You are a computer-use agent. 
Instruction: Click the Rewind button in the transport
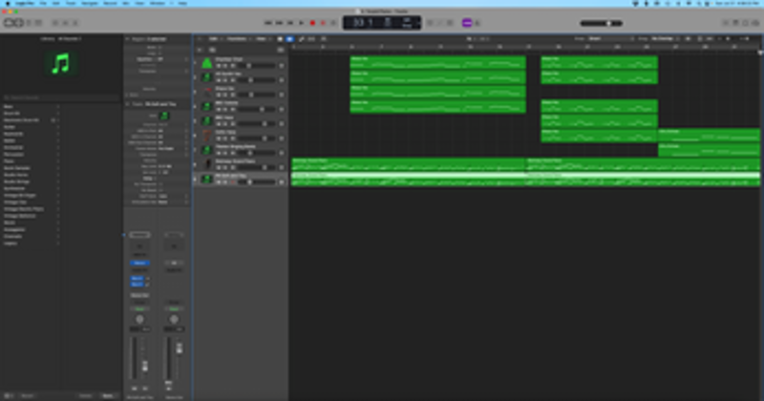pos(268,23)
